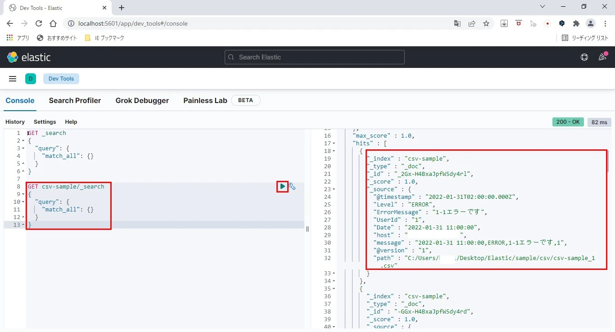Select the Console tab

(20, 101)
